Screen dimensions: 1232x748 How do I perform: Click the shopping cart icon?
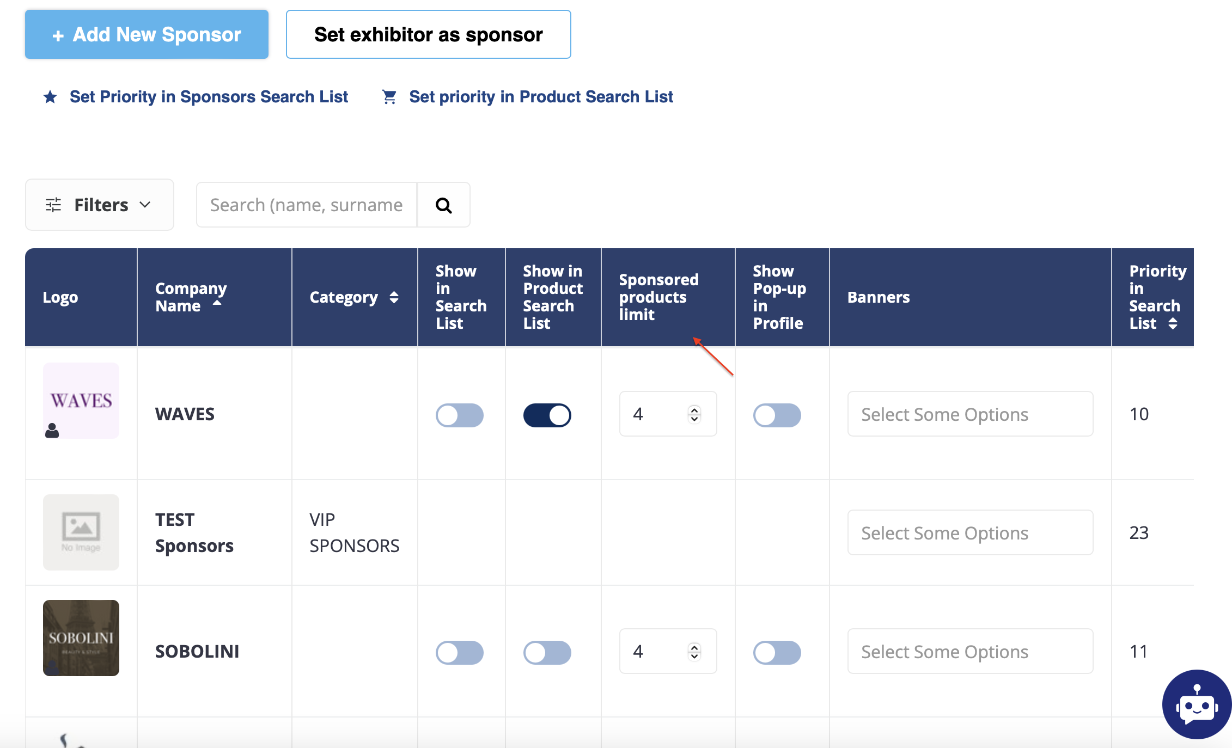(x=389, y=97)
